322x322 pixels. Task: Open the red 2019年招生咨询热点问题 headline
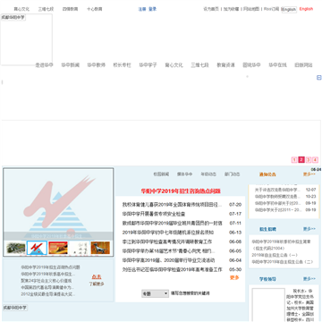[181, 191]
